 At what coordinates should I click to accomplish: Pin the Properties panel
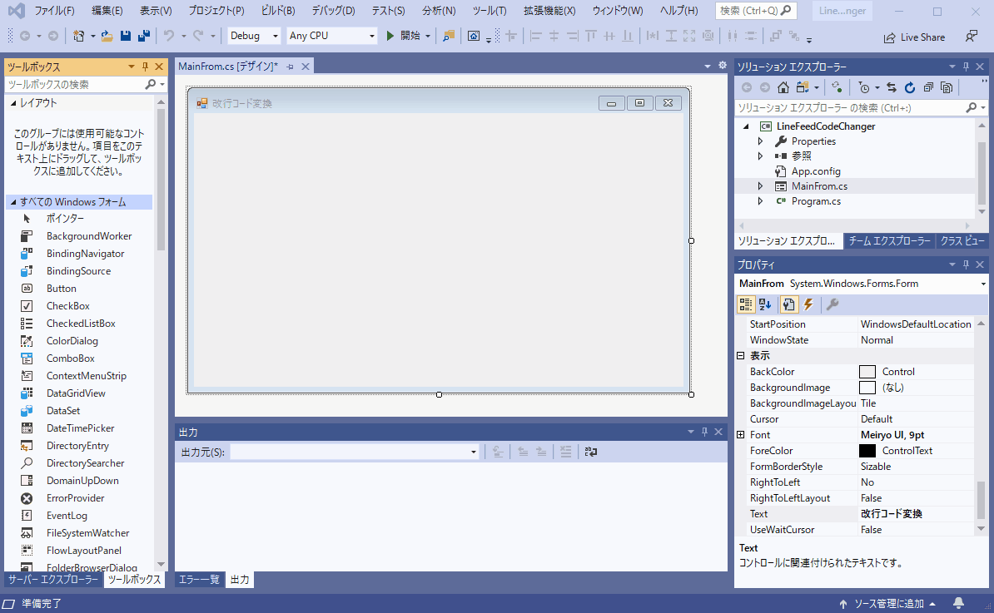(966, 264)
